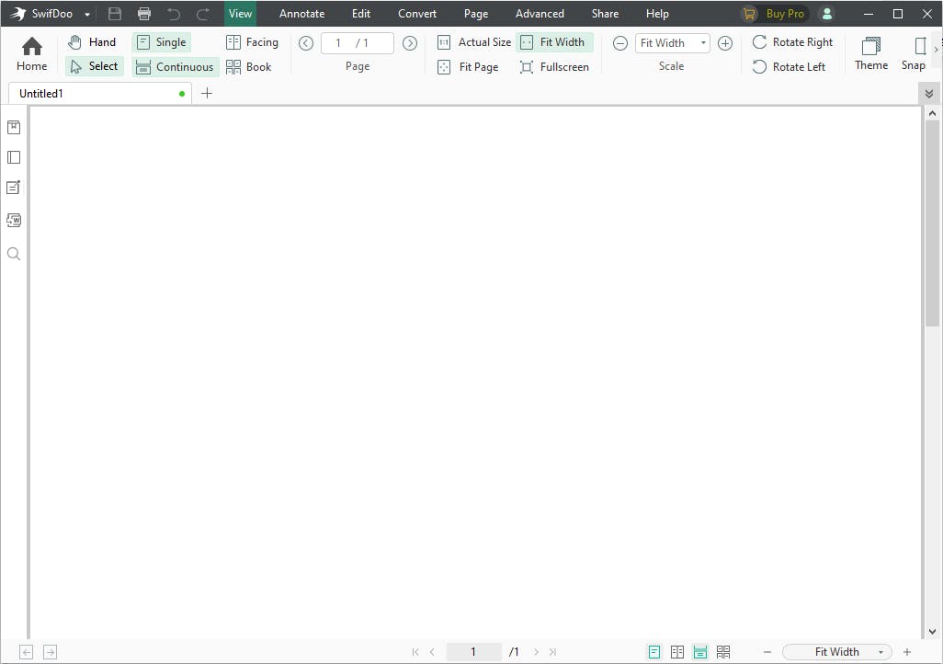Switch to the Annotate ribbon tab

pyautogui.click(x=301, y=13)
